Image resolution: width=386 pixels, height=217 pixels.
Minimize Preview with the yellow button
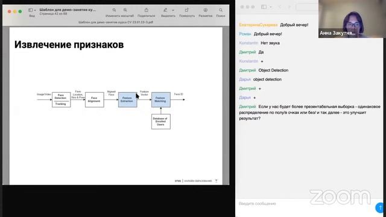pyautogui.click(x=14, y=11)
